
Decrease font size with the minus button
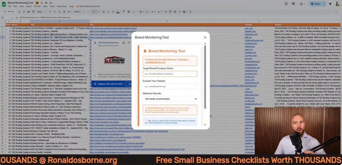(89, 12)
